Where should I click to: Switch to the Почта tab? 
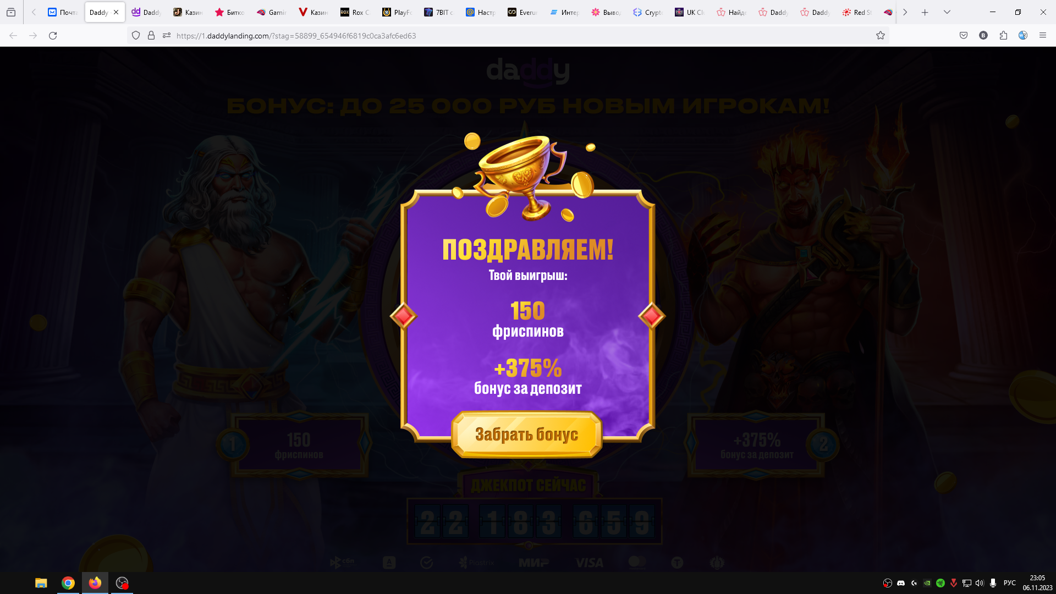pos(63,12)
